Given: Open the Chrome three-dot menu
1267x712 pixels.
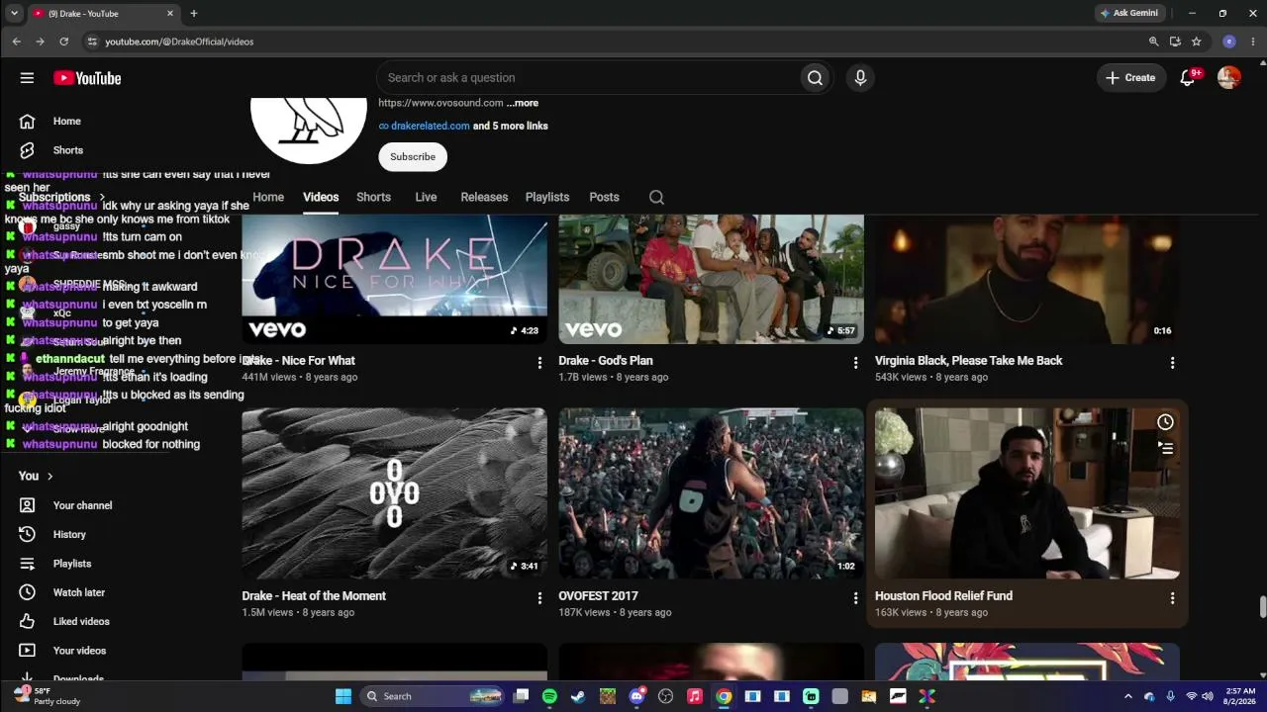Looking at the screenshot, I should [x=1253, y=42].
